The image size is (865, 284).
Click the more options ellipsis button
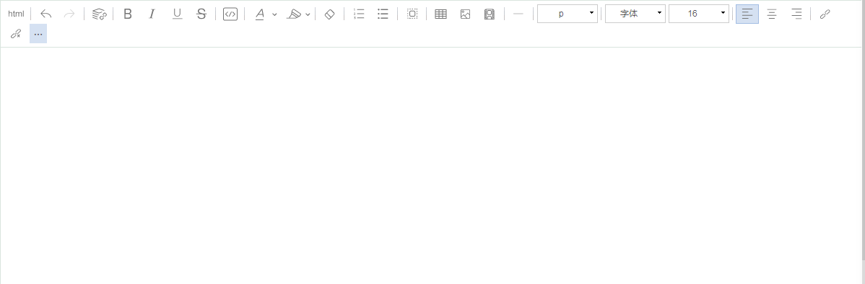(x=38, y=34)
